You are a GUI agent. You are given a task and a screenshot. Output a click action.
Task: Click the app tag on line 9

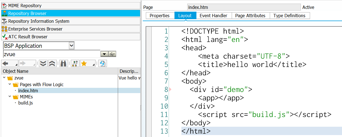(221, 98)
